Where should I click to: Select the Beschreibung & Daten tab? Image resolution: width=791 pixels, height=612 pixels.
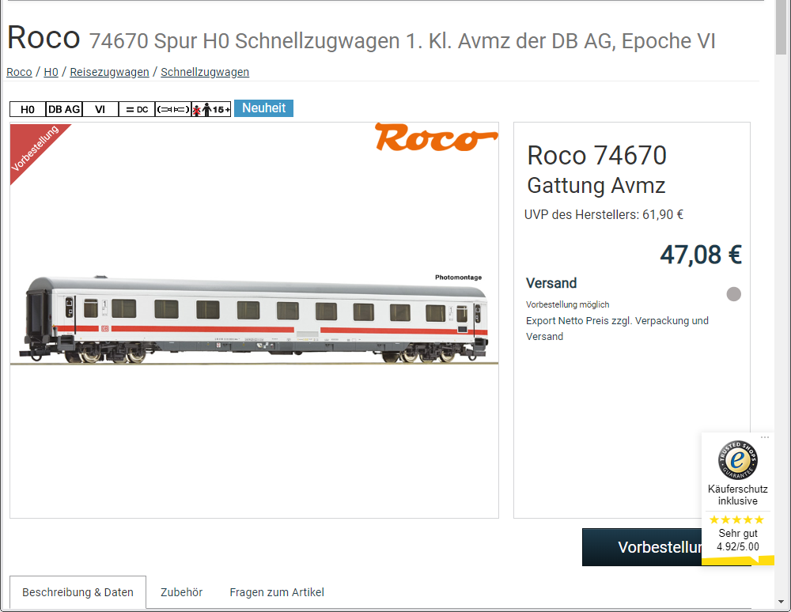coord(78,592)
